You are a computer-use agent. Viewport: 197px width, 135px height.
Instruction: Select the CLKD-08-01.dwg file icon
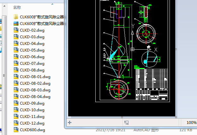click(x=16, y=77)
